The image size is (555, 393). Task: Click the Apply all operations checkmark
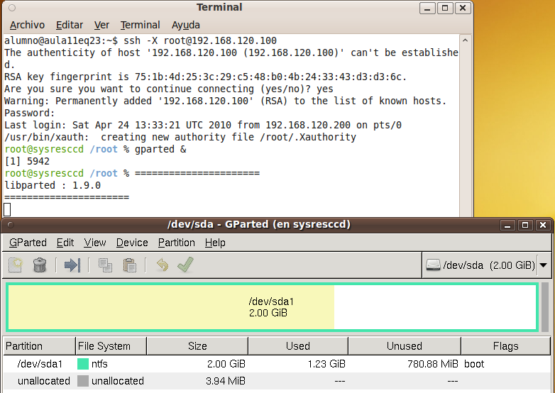click(x=185, y=265)
